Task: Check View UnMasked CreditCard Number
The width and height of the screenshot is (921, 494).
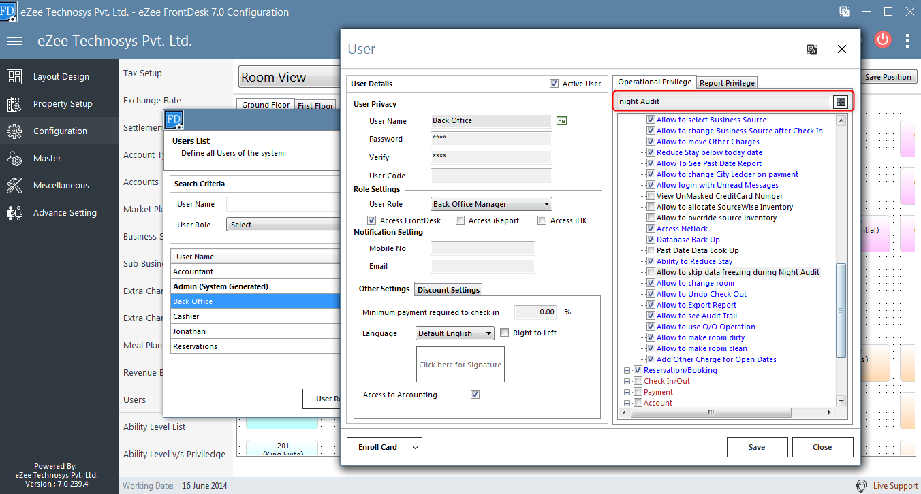Action: click(x=651, y=196)
